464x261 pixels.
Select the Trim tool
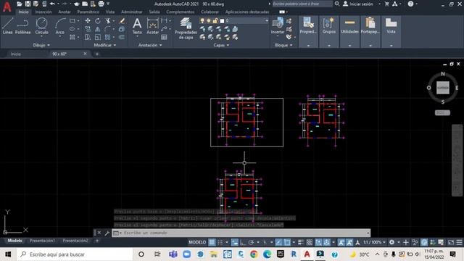[108, 21]
